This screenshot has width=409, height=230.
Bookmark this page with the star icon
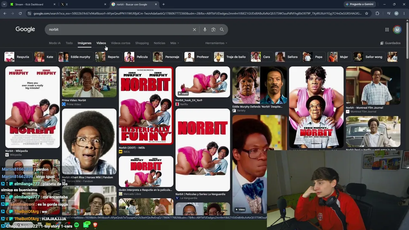coord(367,13)
